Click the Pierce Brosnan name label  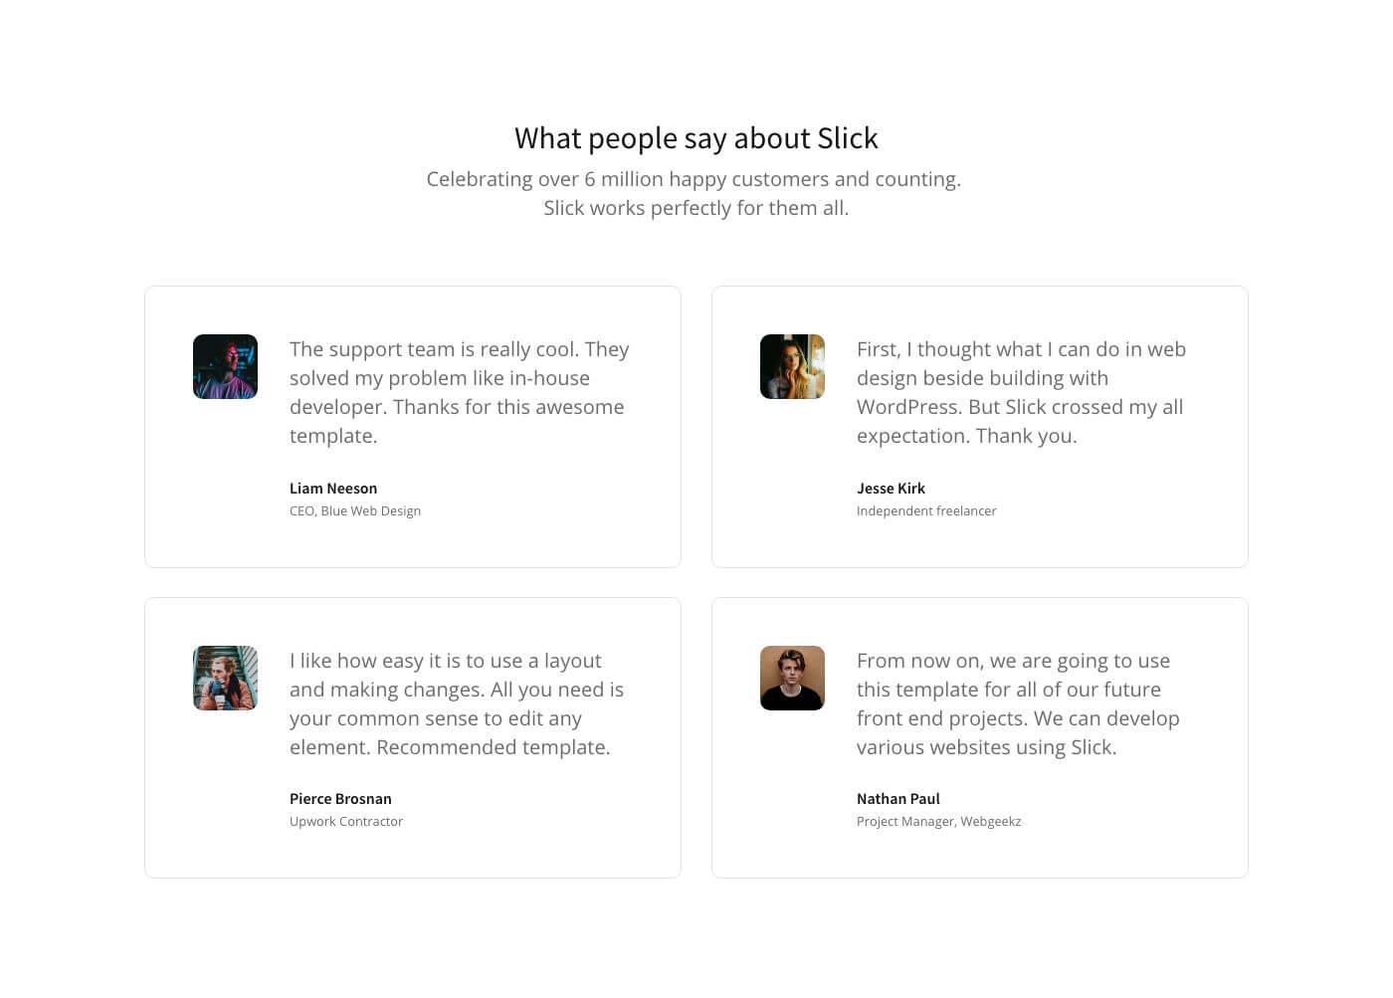pyautogui.click(x=340, y=799)
